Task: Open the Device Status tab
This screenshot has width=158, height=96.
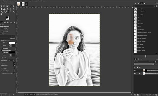Action: click(x=5, y=22)
